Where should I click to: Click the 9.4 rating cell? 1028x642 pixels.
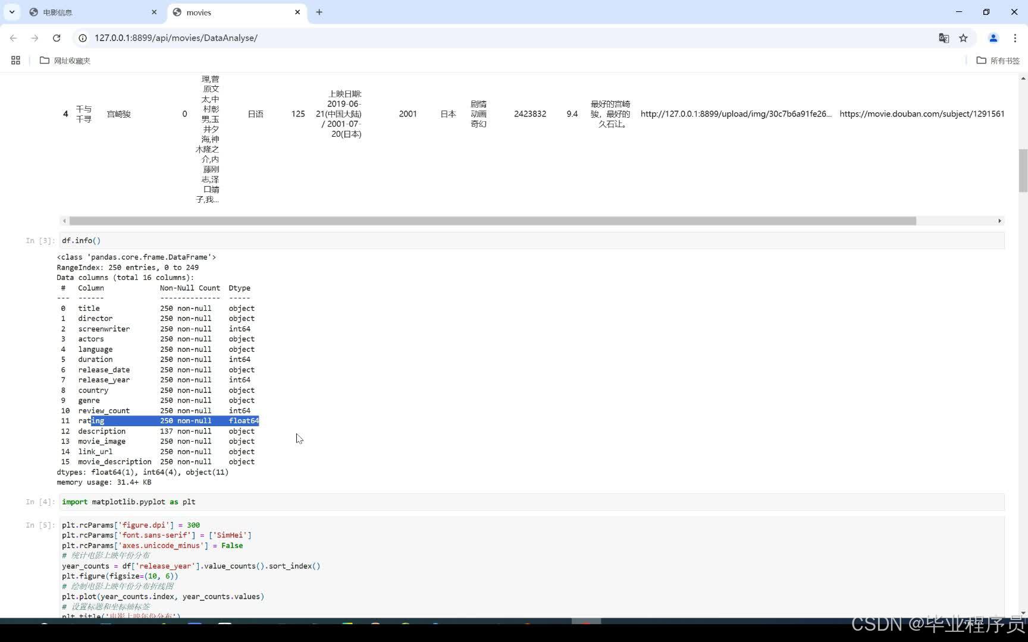pyautogui.click(x=572, y=114)
